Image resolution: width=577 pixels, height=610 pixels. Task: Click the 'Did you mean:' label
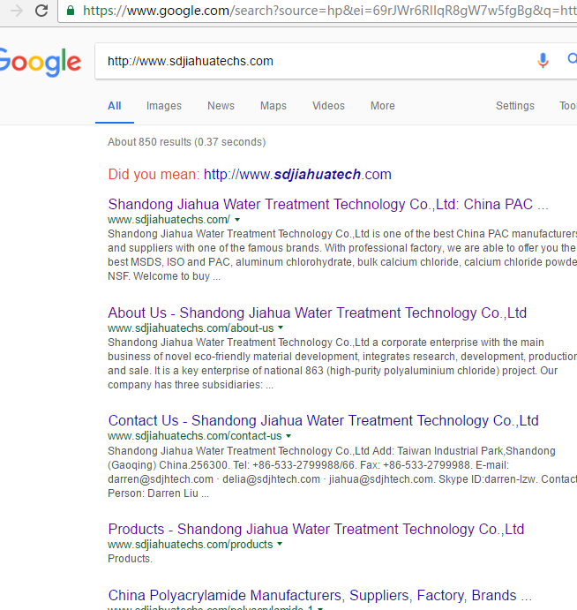coord(154,174)
